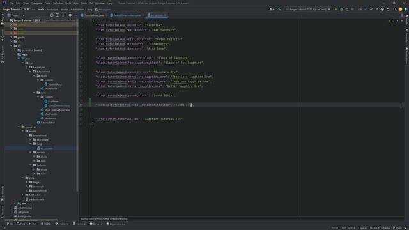Open the Terminal tool window button
Viewport: 409px width, 230px height.
[x=79, y=224]
